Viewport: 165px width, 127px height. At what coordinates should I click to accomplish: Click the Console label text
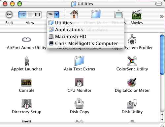pyautogui.click(x=27, y=90)
